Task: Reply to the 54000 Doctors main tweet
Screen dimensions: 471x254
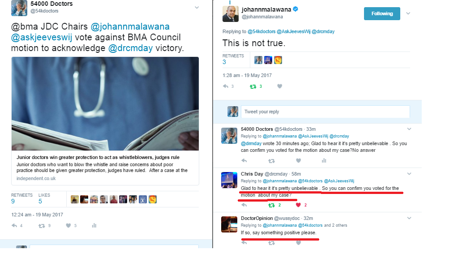Action: 14,225
